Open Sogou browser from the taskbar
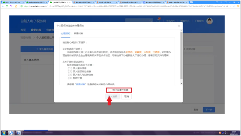 click(x=11, y=132)
